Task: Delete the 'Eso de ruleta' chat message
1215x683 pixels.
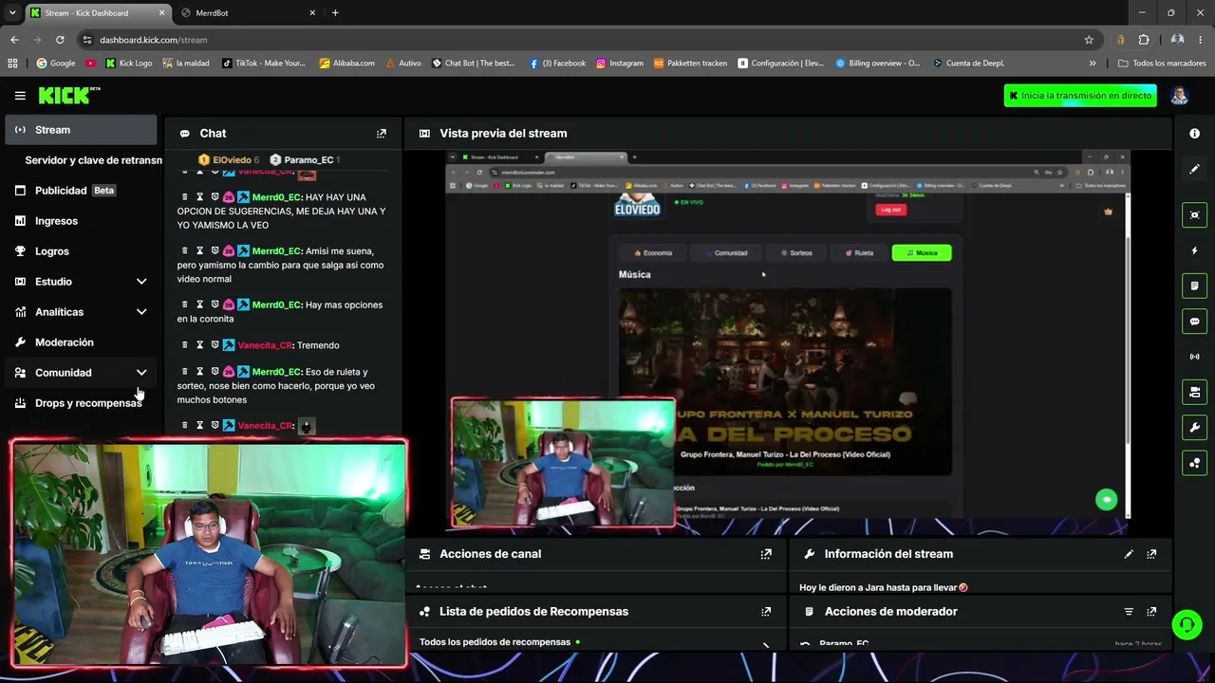Action: pos(184,372)
